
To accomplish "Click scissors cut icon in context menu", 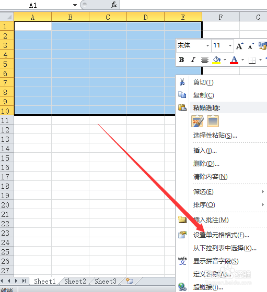I will point(182,82).
